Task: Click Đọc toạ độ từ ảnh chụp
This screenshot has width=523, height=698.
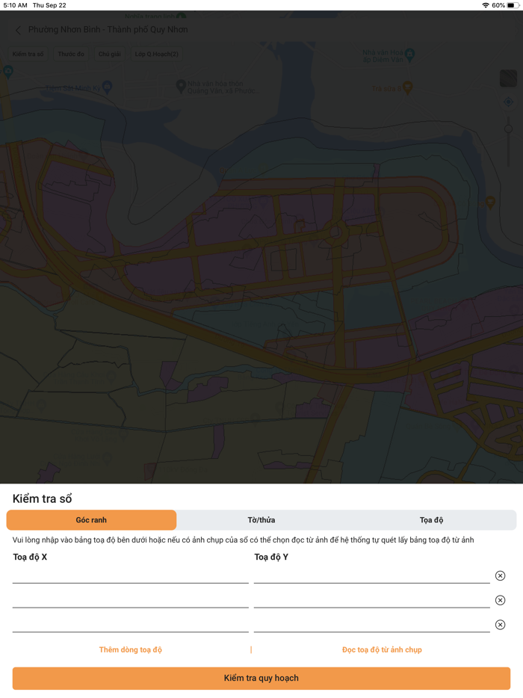Action: (x=382, y=649)
